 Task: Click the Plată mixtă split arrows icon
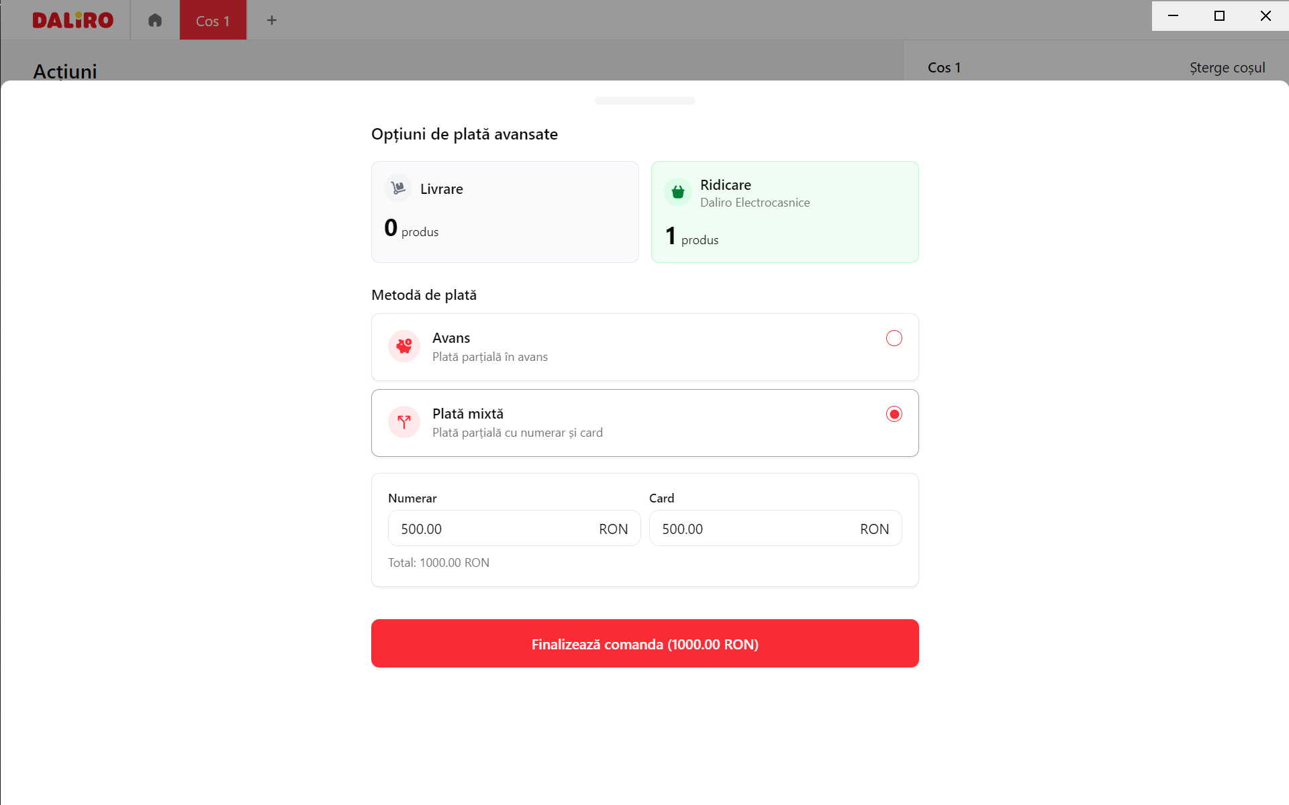404,422
